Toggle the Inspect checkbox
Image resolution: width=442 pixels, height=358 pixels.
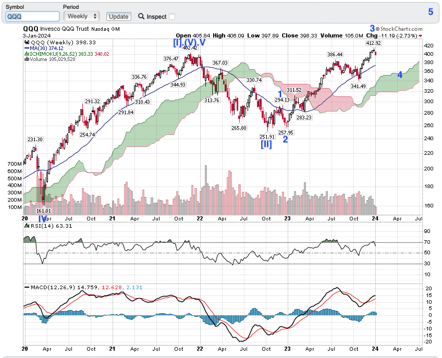[x=171, y=17]
